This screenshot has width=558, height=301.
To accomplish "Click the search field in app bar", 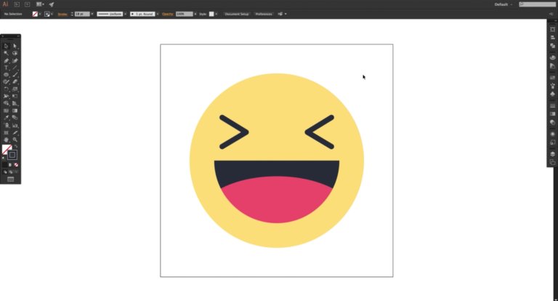I will coord(537,4).
